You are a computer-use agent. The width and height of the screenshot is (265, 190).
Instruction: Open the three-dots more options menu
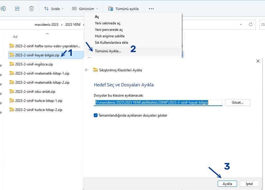pyautogui.click(x=151, y=9)
